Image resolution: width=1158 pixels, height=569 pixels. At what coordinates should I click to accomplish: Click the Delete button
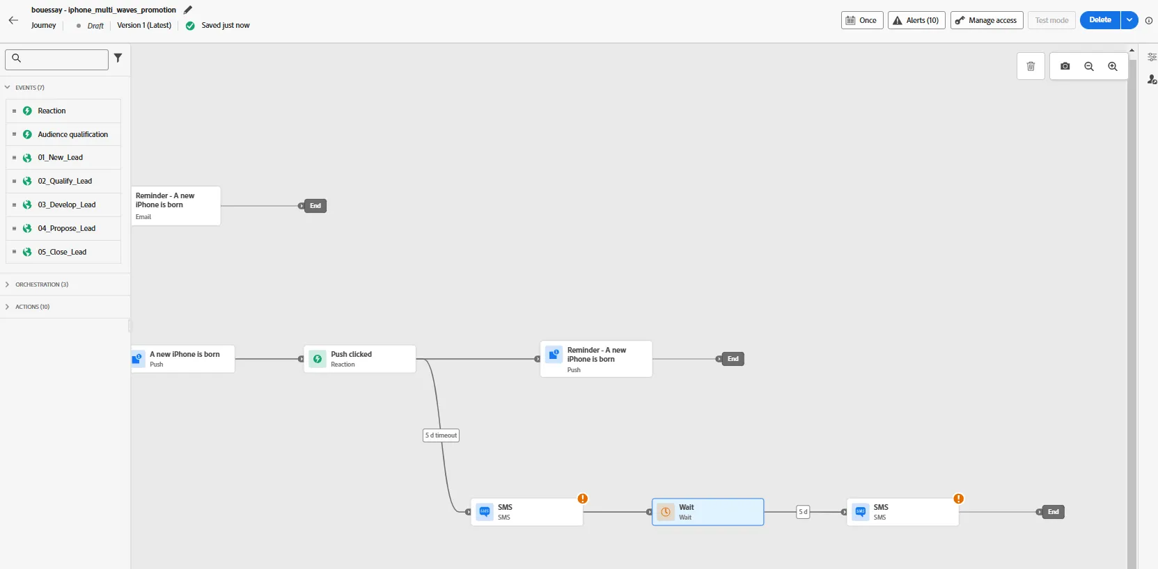1100,20
